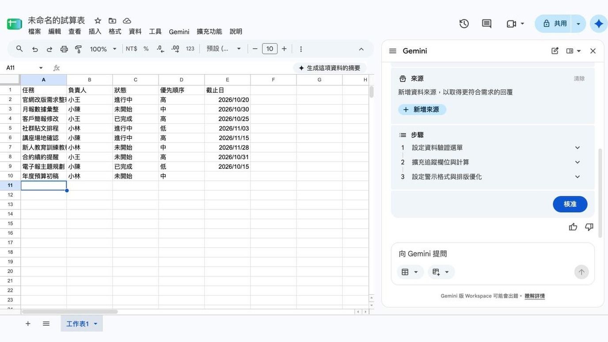Open the 瞭解詳情 link
Image resolution: width=608 pixels, height=342 pixels.
(x=535, y=296)
